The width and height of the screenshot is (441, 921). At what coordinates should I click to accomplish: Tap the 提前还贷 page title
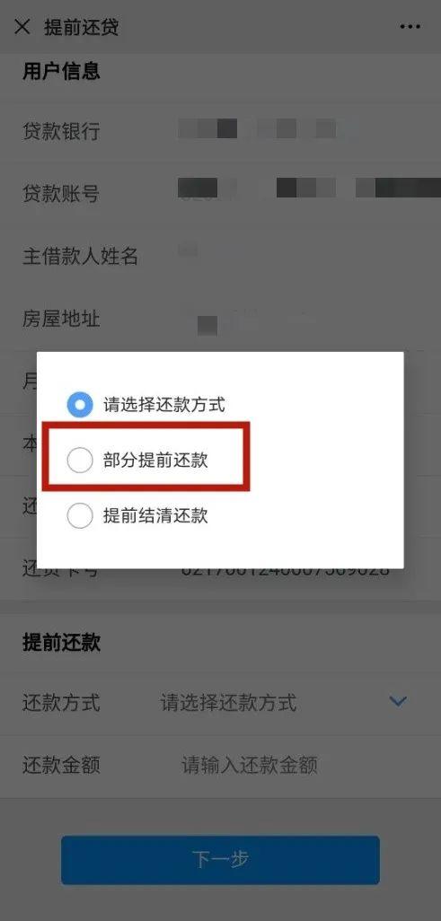tap(81, 27)
